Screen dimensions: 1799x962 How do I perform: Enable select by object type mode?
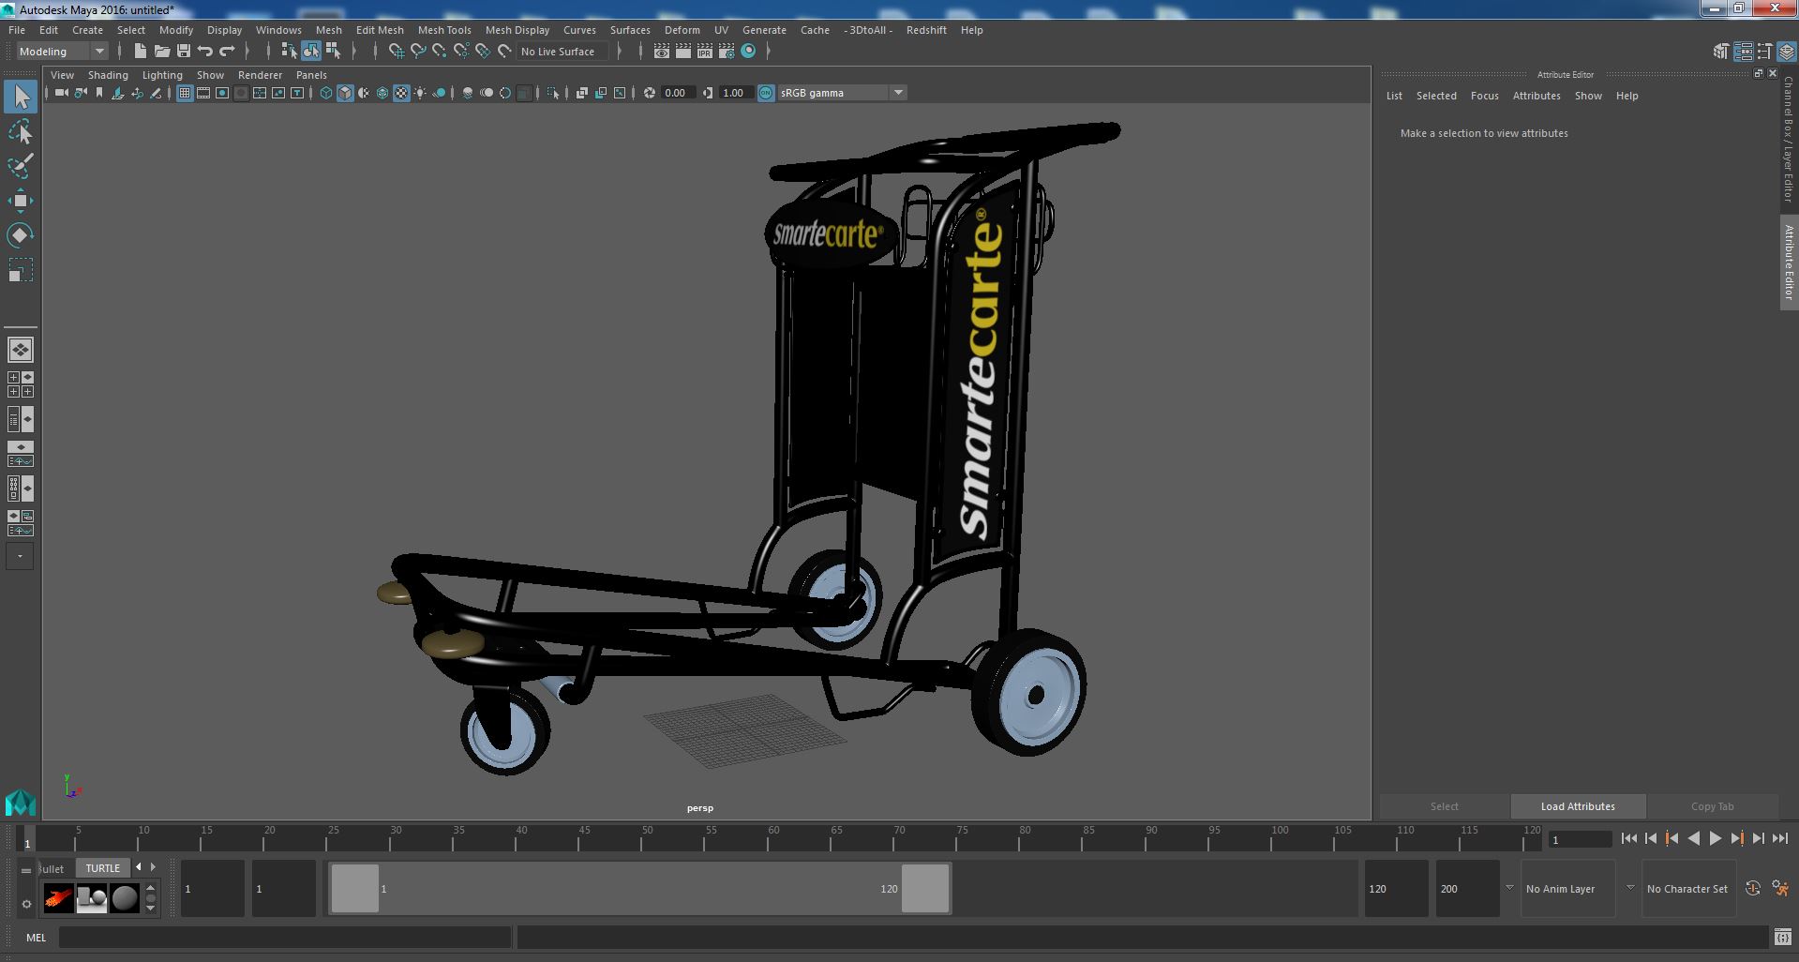310,52
